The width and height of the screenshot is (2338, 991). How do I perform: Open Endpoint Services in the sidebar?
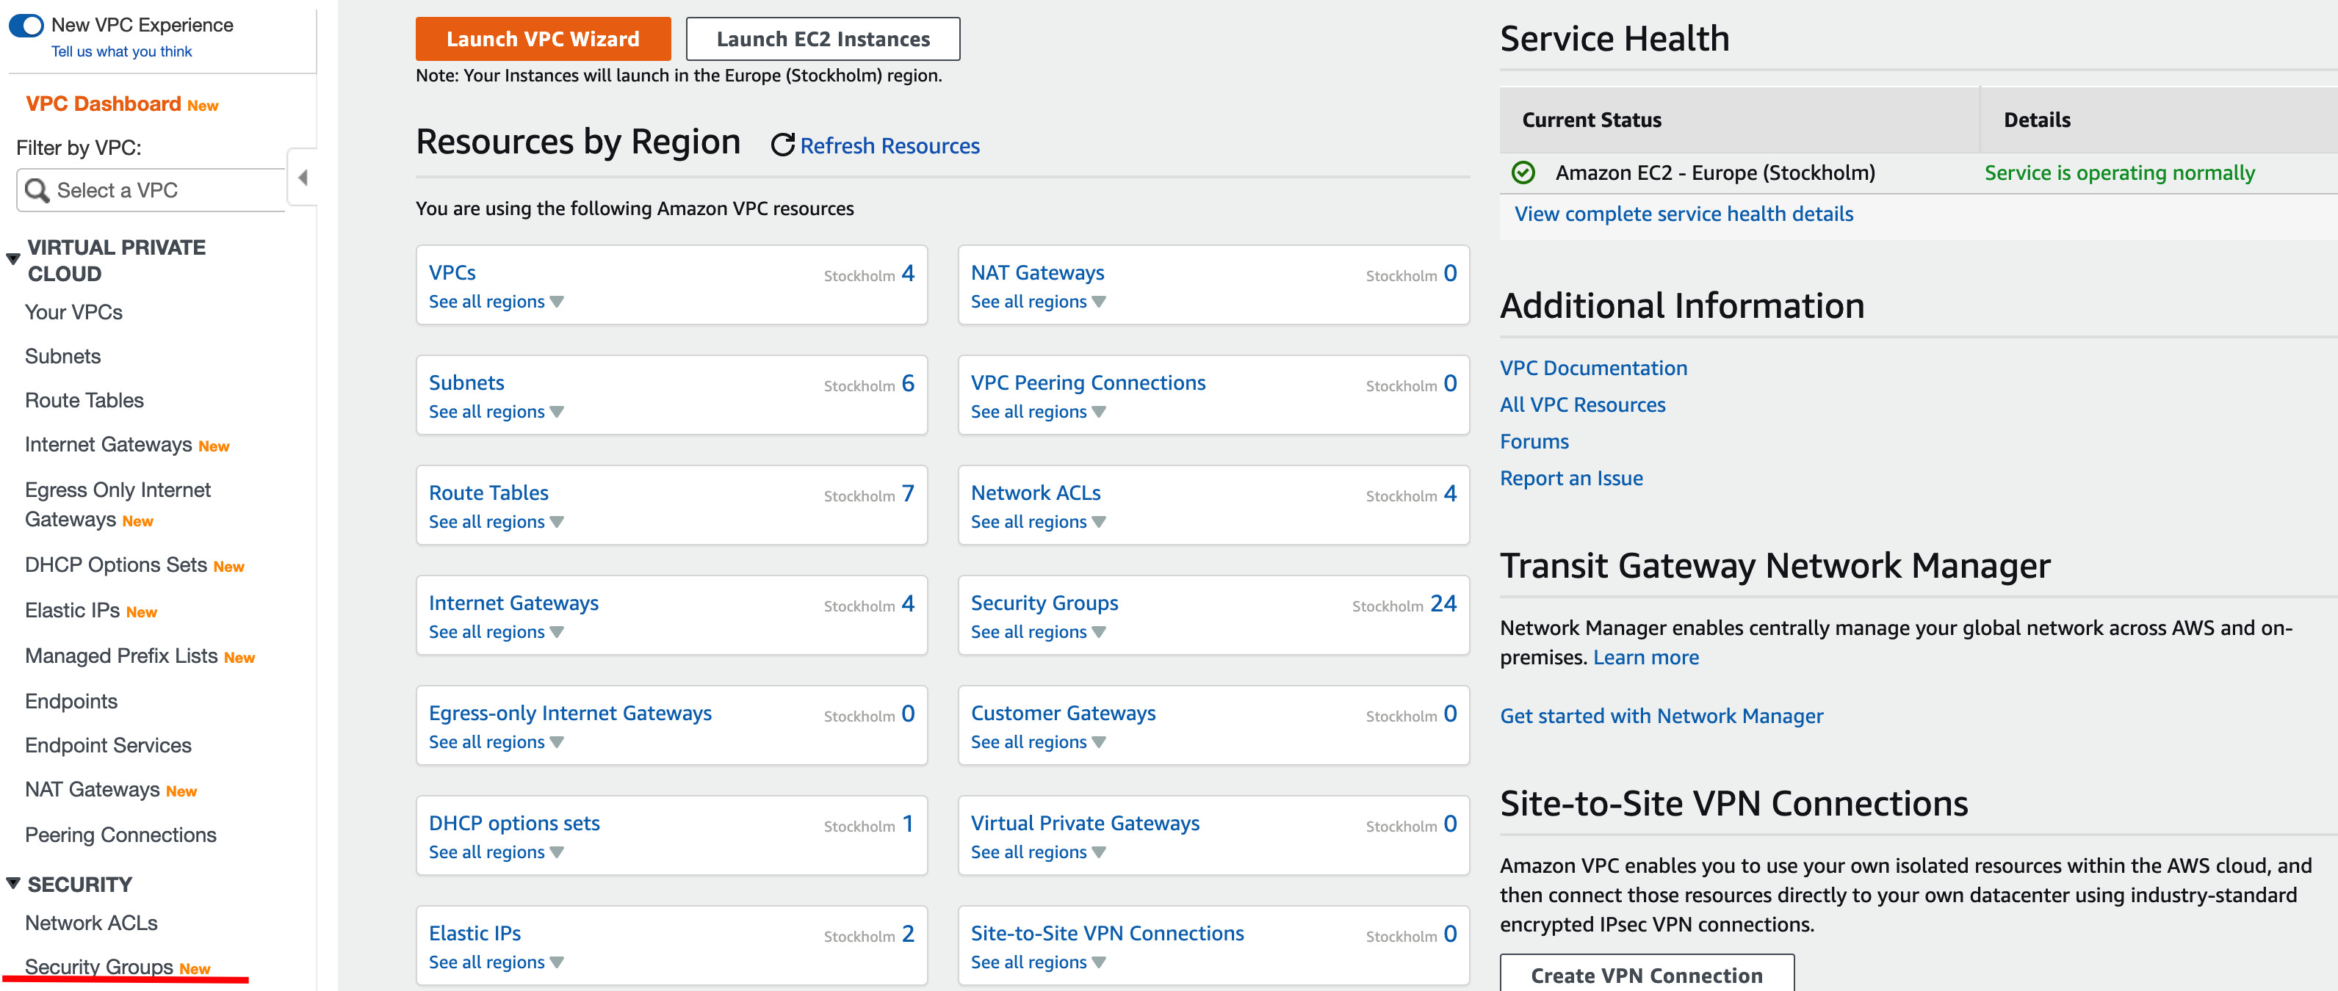coord(108,745)
